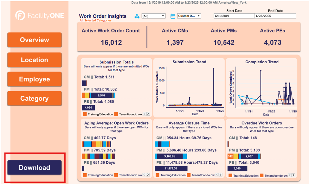Image resolution: width=309 pixels, height=184 pixels.
Task: Select the 2,607 PM overdue bar segment
Action: pyautogui.click(x=249, y=156)
